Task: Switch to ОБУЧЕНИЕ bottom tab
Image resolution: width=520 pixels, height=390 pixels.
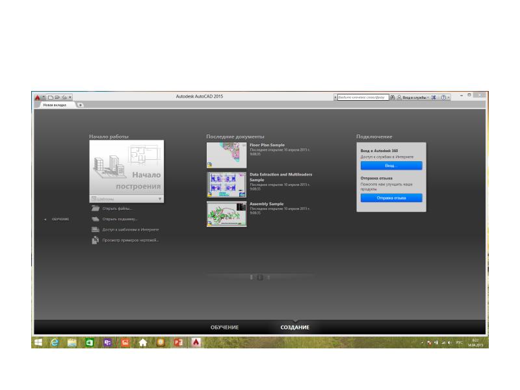Action: click(x=224, y=328)
